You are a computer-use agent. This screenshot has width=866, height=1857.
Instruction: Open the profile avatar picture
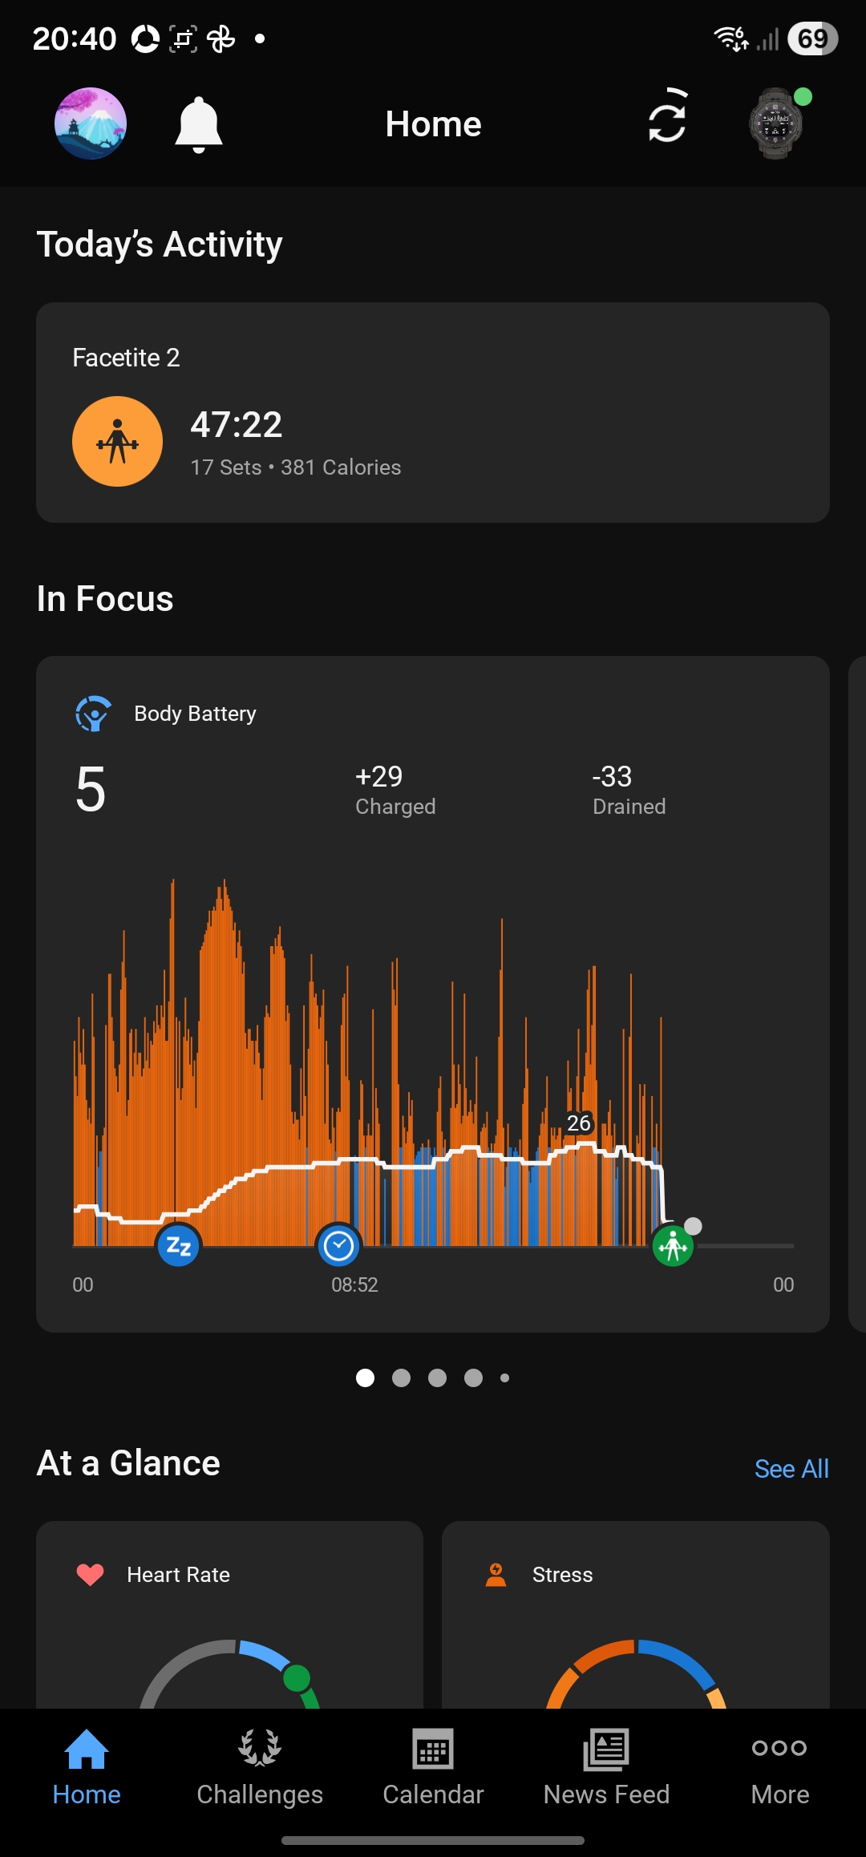91,123
